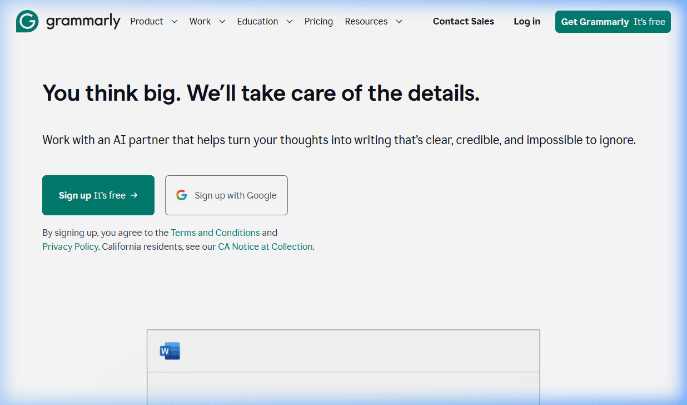687x405 pixels.
Task: Open the Resources dropdown
Action: pos(366,21)
